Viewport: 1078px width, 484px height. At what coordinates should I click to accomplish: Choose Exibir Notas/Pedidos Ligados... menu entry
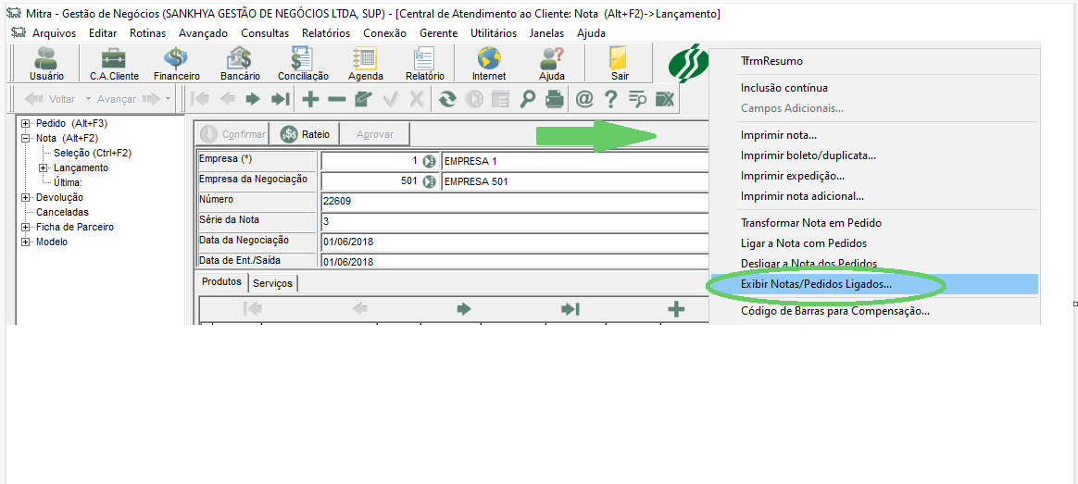click(874, 283)
